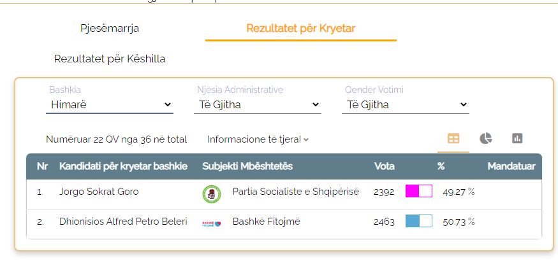Click magenta vote bar for Goro
Image resolution: width=558 pixels, height=261 pixels.
[419, 191]
